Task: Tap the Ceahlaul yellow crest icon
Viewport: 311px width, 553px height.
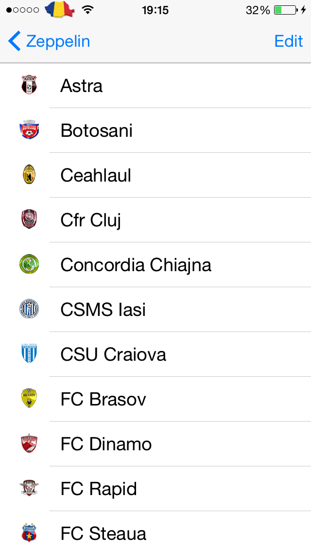Action: (29, 175)
